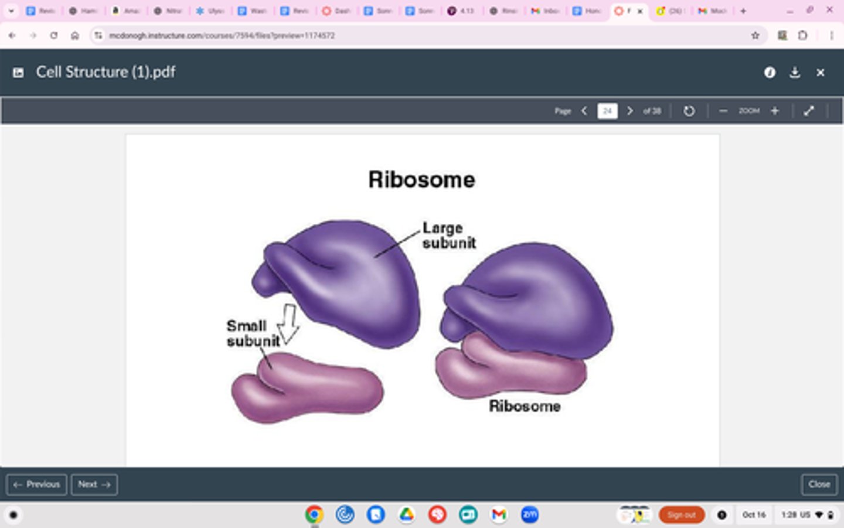This screenshot has width=844, height=528.
Task: Open Zoom from the shelf
Action: click(530, 515)
